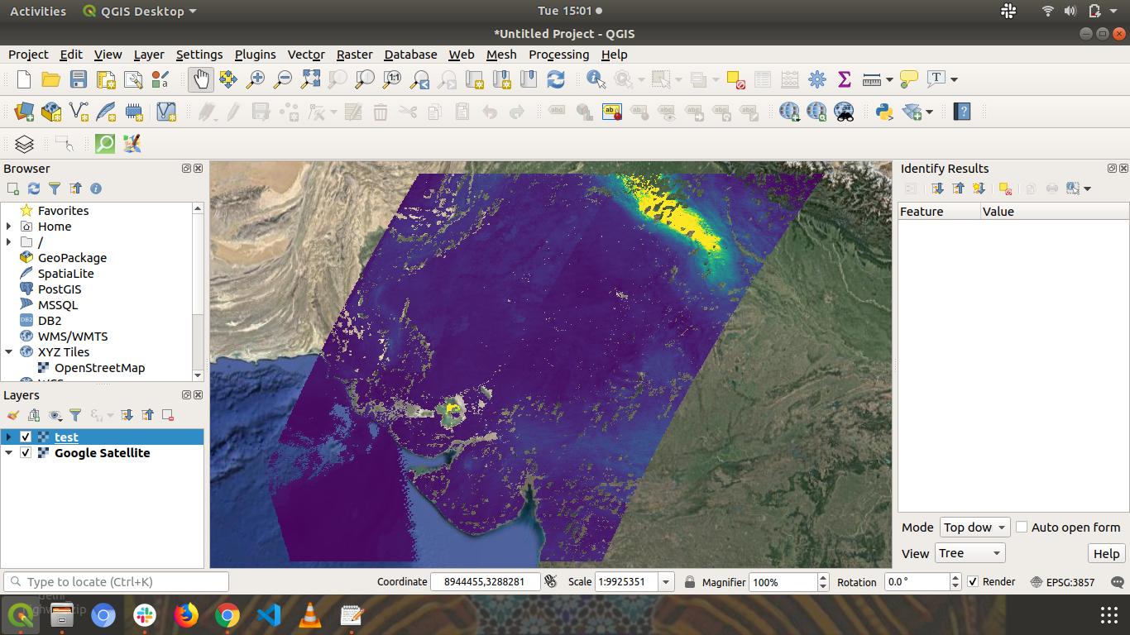Enable the Auto open form checkbox

click(1022, 527)
